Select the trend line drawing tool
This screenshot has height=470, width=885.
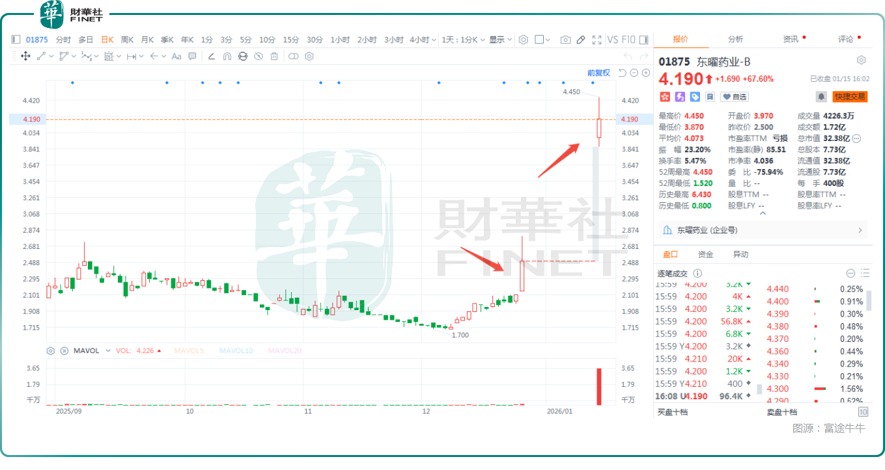(41, 57)
